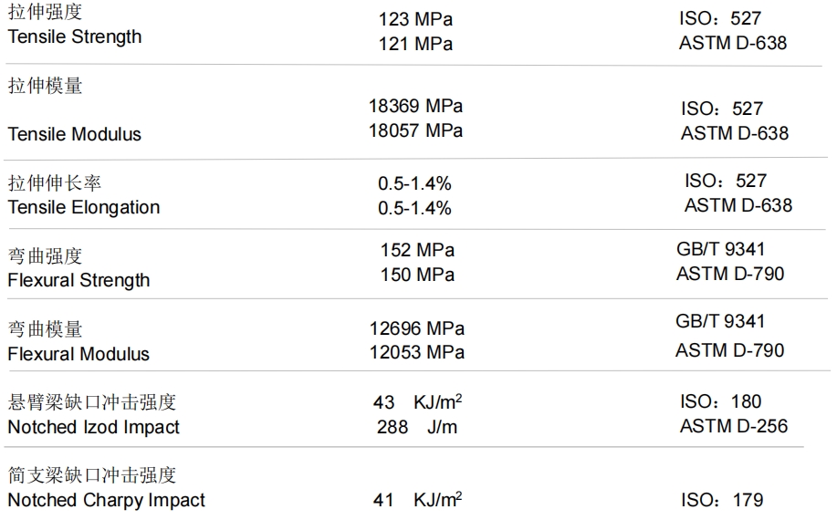Image resolution: width=837 pixels, height=520 pixels.
Task: Click the "Flexural Strength" label
Action: tap(78, 280)
